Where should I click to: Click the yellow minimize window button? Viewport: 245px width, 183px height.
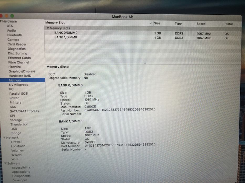tap(7, 16)
